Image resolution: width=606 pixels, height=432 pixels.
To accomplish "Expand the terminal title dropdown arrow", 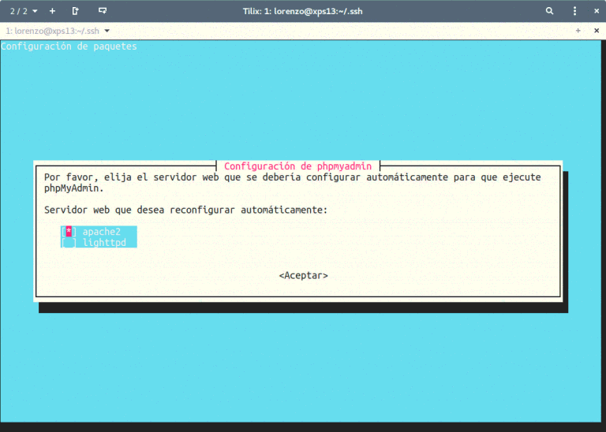I will (x=107, y=31).
